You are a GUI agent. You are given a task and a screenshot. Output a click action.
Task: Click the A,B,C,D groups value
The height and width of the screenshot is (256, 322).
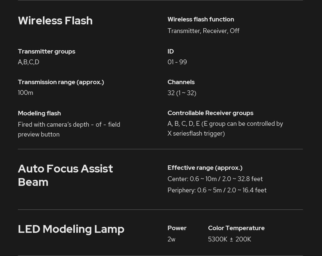[29, 62]
